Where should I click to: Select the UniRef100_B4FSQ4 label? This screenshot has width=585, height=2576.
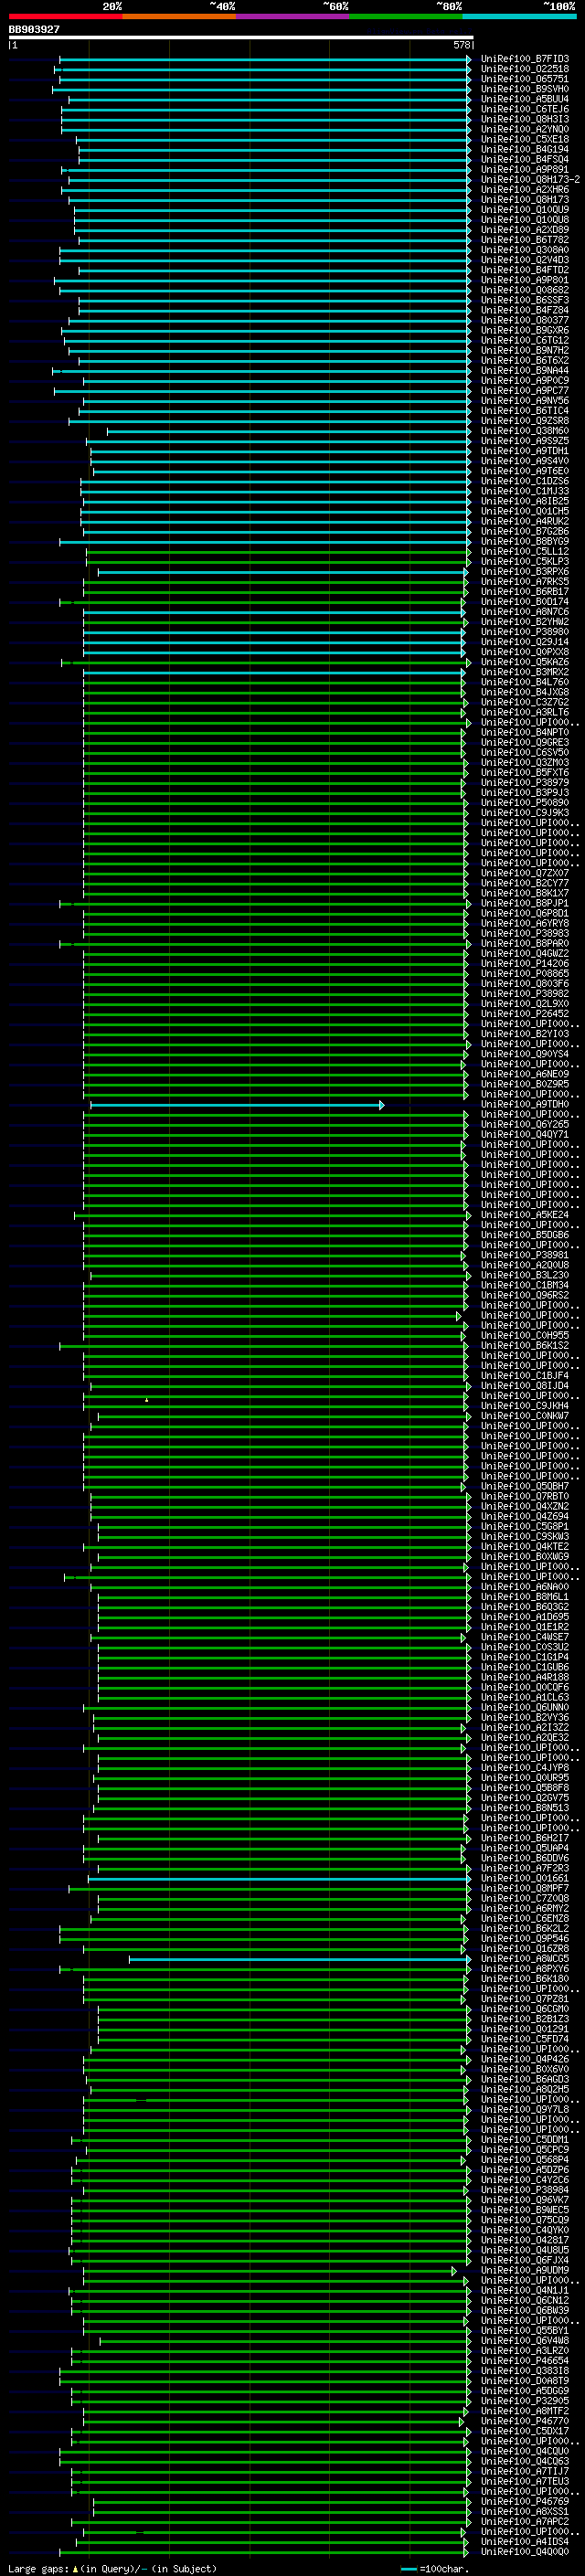[x=525, y=159]
